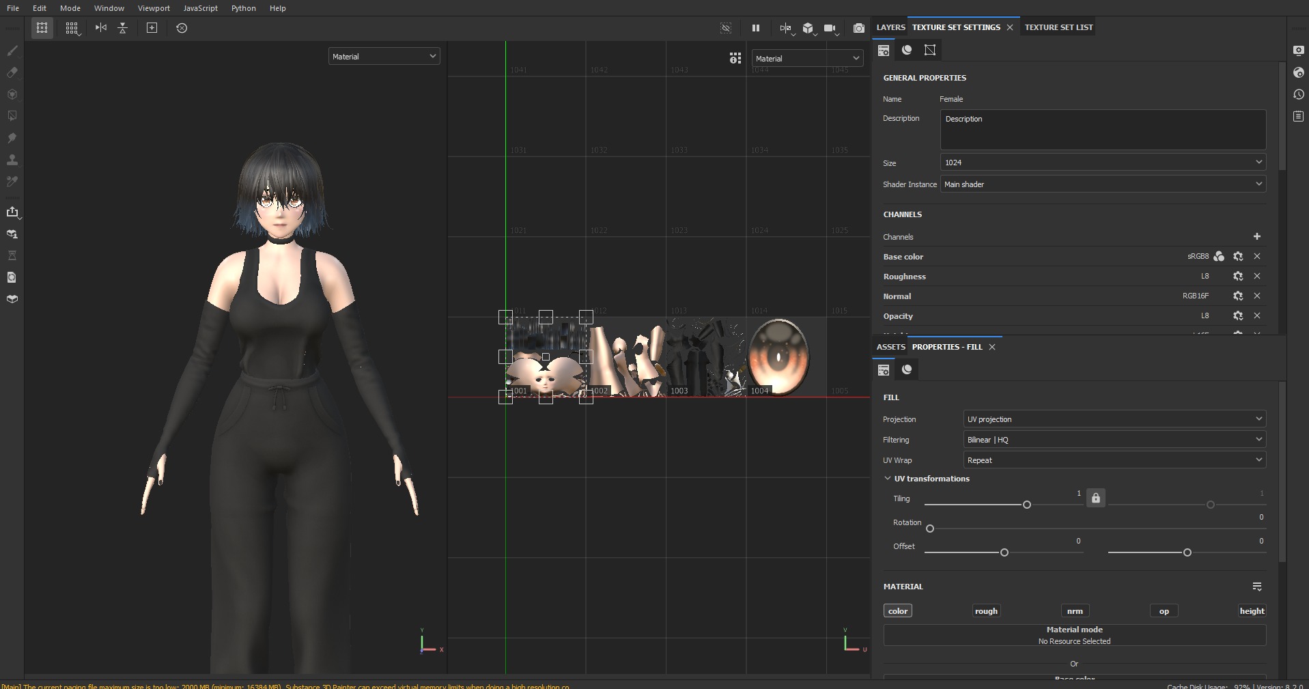Remove the Opacity channel
The width and height of the screenshot is (1309, 689).
pos(1257,316)
